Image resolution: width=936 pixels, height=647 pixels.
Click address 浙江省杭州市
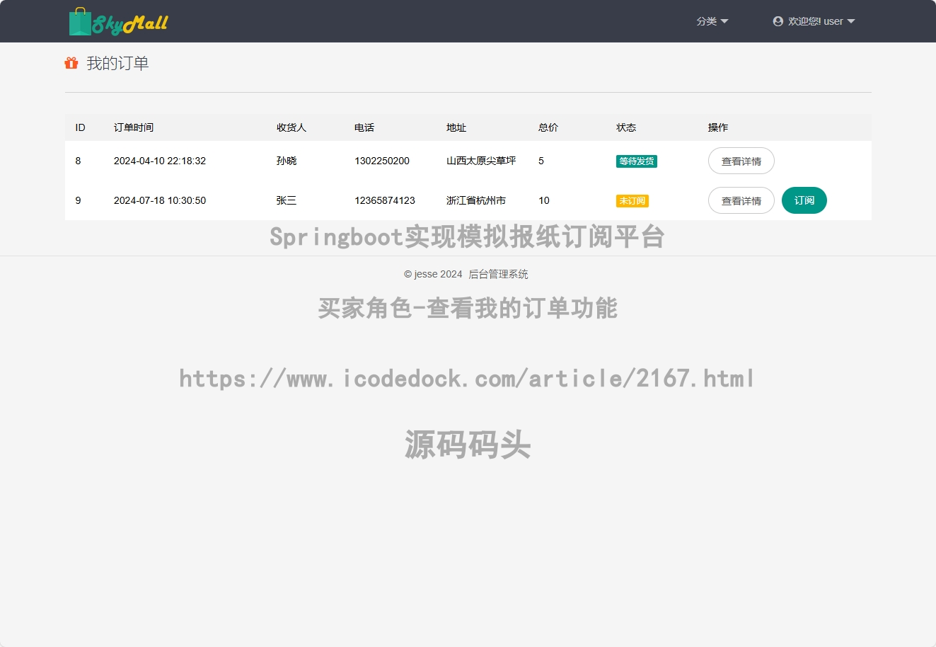tap(476, 200)
